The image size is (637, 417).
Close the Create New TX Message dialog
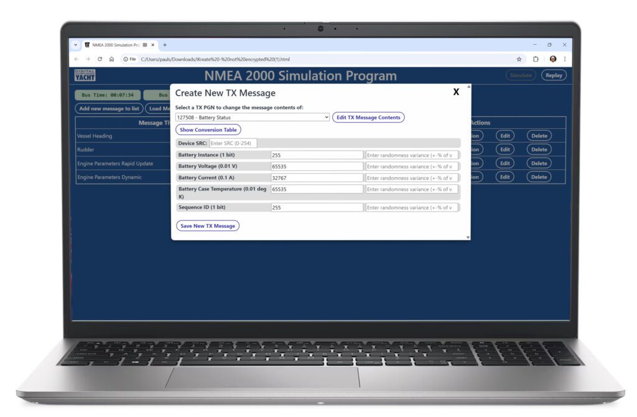pos(456,92)
